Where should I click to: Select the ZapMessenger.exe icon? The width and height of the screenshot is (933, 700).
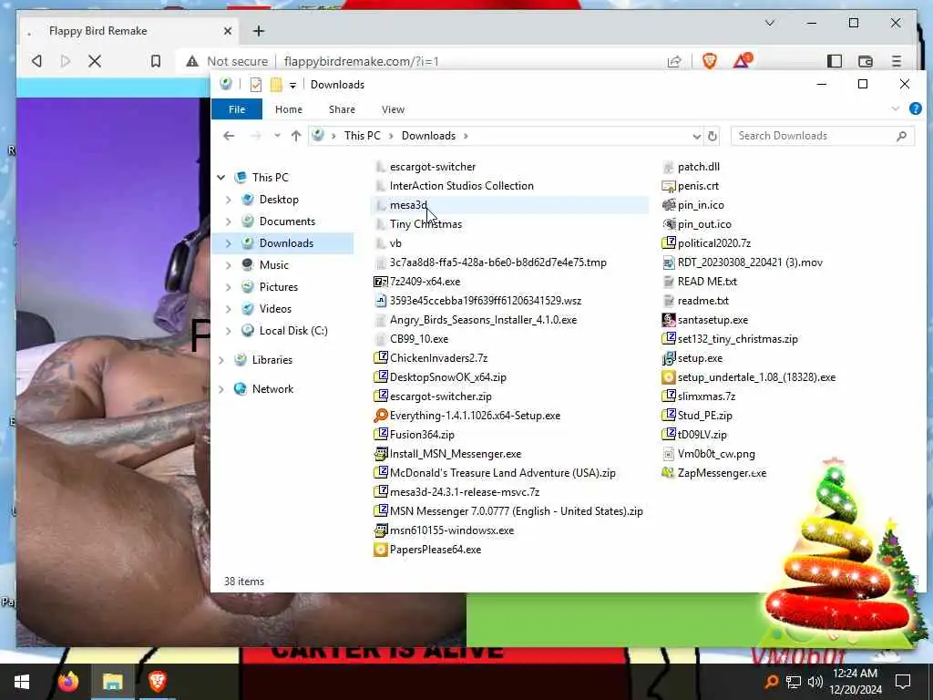pos(668,473)
